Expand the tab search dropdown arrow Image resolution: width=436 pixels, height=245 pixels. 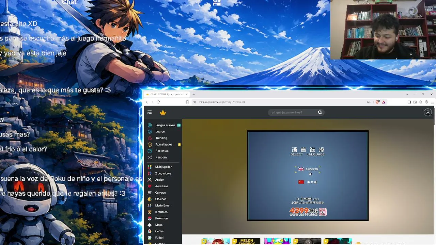pyautogui.click(x=407, y=94)
